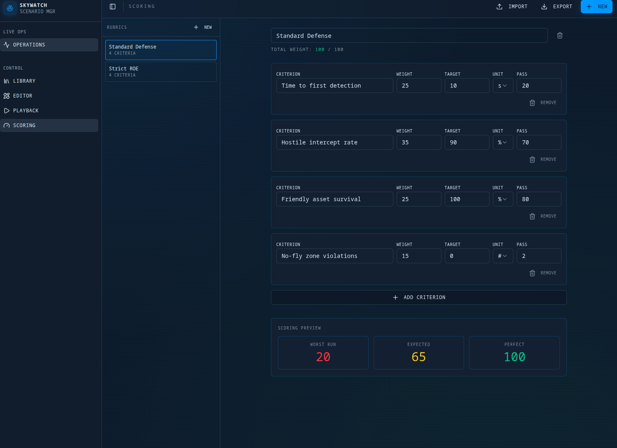Open unit dropdown for Hostile intercept rate
617x448 pixels.
(x=503, y=142)
